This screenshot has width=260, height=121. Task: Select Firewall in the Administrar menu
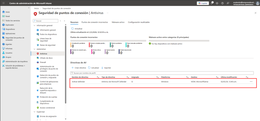43,62
